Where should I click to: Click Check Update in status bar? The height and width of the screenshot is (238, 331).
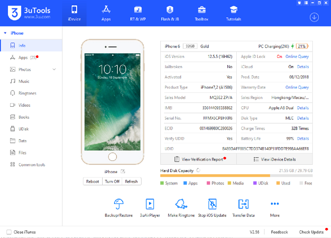coord(311,232)
